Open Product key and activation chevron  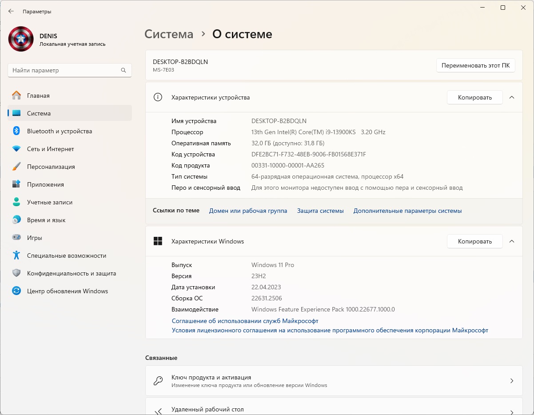[x=512, y=381]
